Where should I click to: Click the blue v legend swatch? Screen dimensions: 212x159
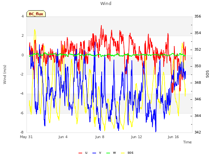click(x=94, y=153)
